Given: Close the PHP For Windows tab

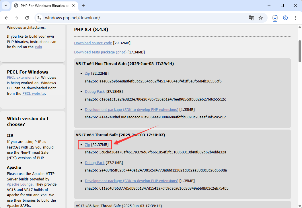Looking at the screenshot, I should [73, 5].
